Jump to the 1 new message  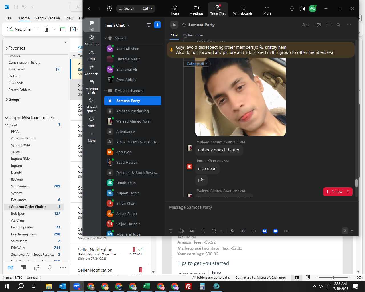click(334, 192)
